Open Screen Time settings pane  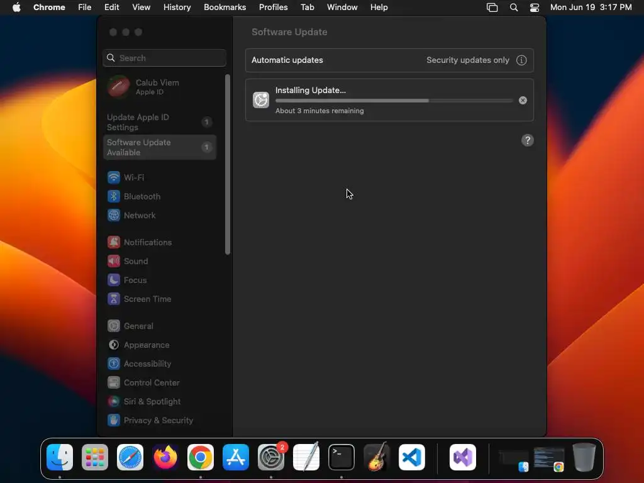(x=139, y=299)
